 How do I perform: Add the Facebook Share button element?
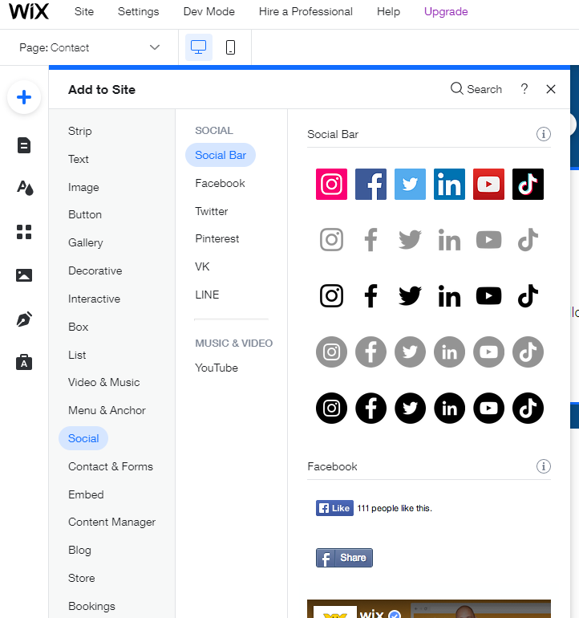click(x=344, y=558)
